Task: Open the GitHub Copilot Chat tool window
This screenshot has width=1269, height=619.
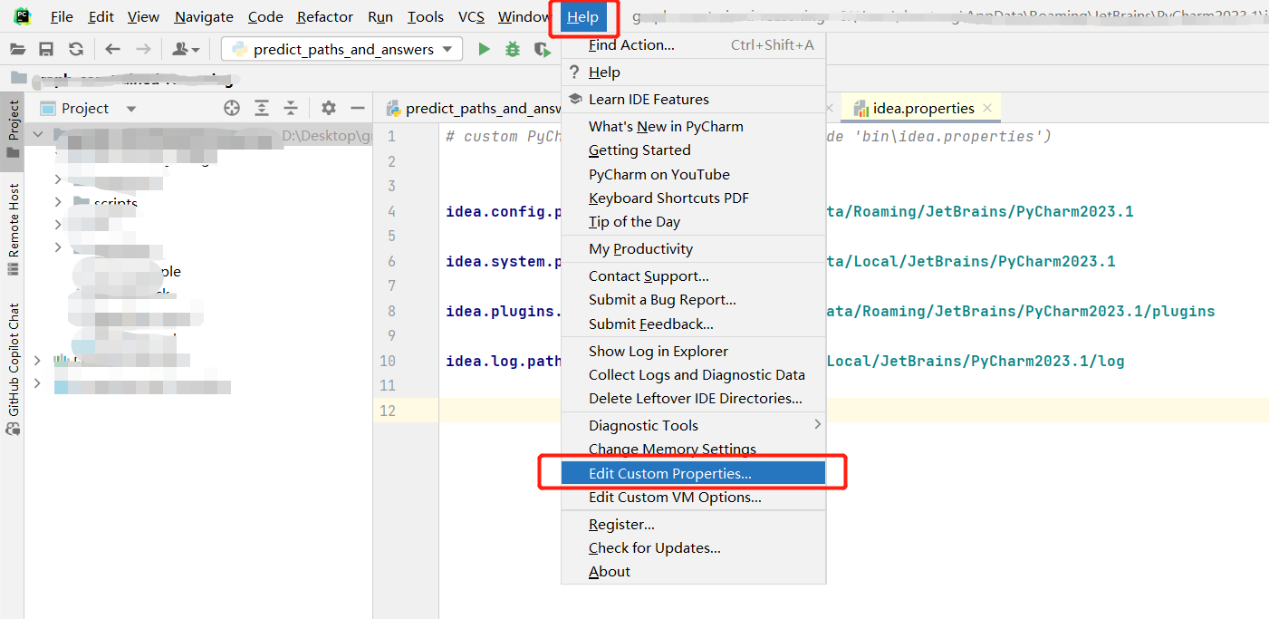Action: (x=13, y=370)
